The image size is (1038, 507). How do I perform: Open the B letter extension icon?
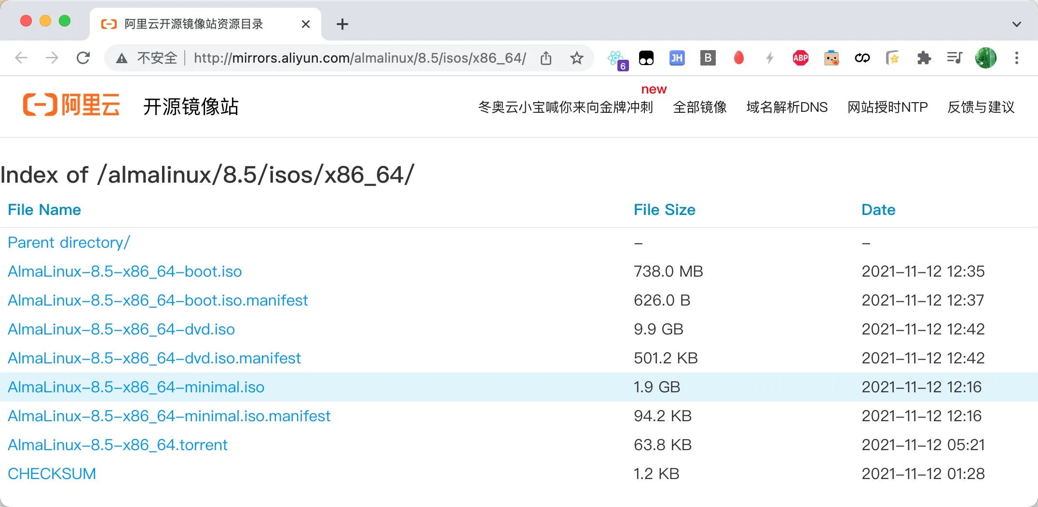pos(708,58)
